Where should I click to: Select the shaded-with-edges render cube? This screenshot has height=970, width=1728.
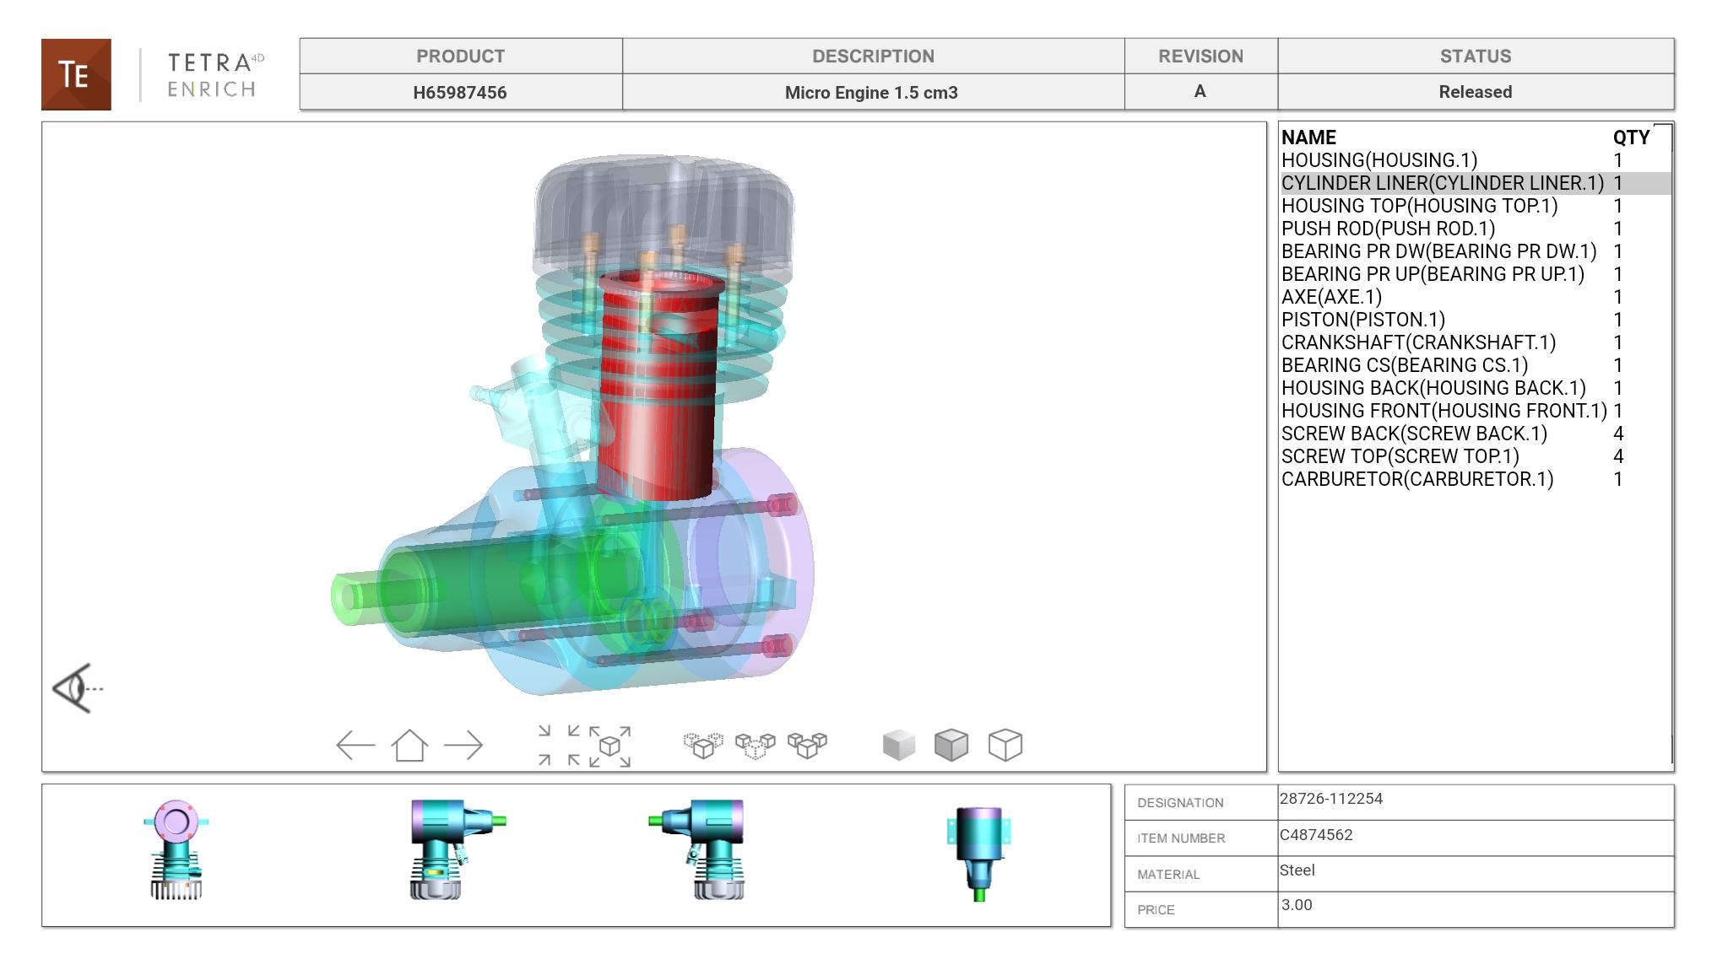coord(951,746)
